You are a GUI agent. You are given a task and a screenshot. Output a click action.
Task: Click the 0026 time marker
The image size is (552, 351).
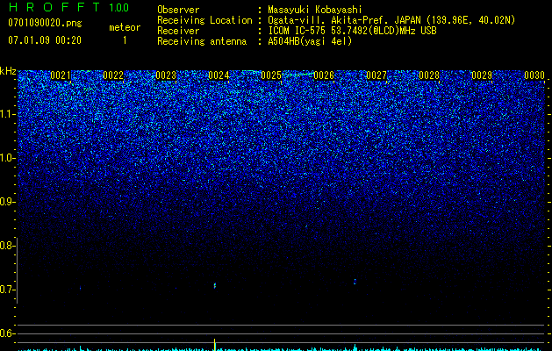pos(324,75)
